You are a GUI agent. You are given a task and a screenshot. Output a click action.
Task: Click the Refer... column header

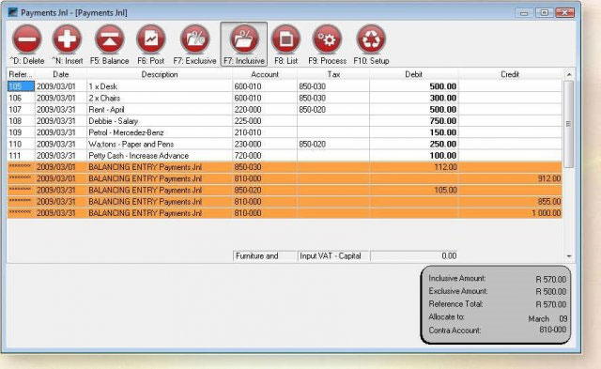click(x=21, y=74)
